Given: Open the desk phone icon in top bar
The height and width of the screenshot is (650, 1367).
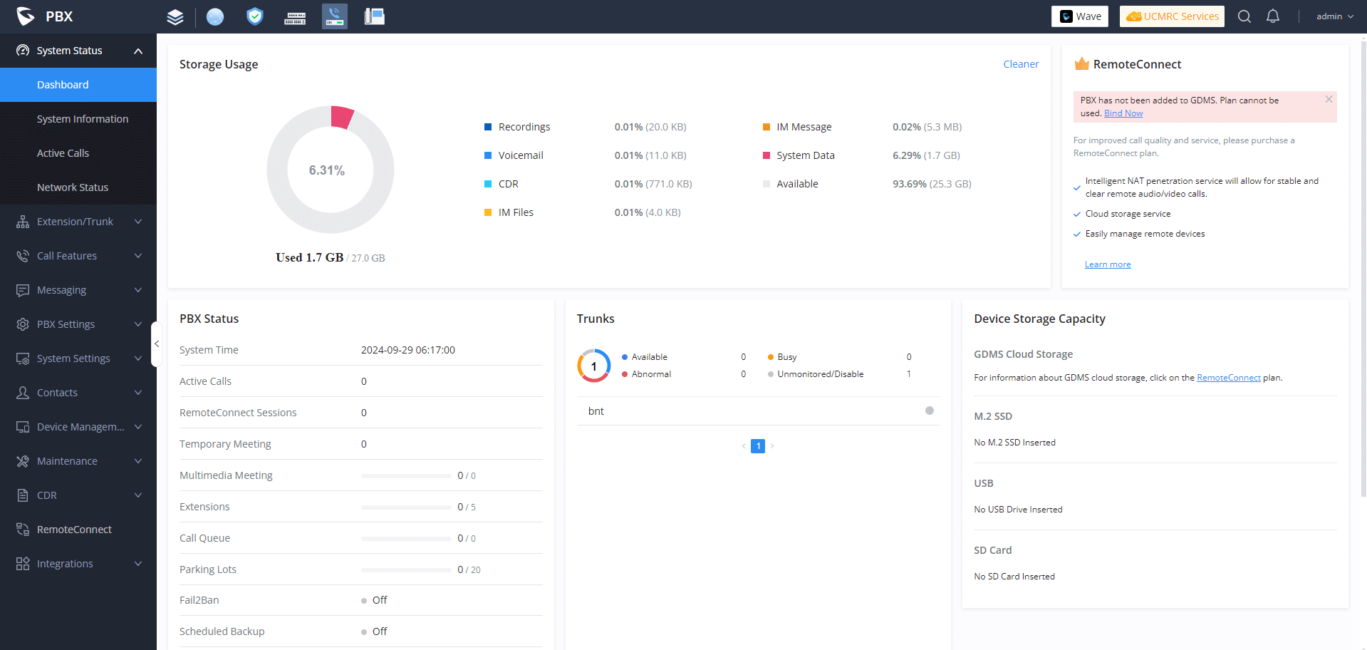Looking at the screenshot, I should pyautogui.click(x=375, y=16).
